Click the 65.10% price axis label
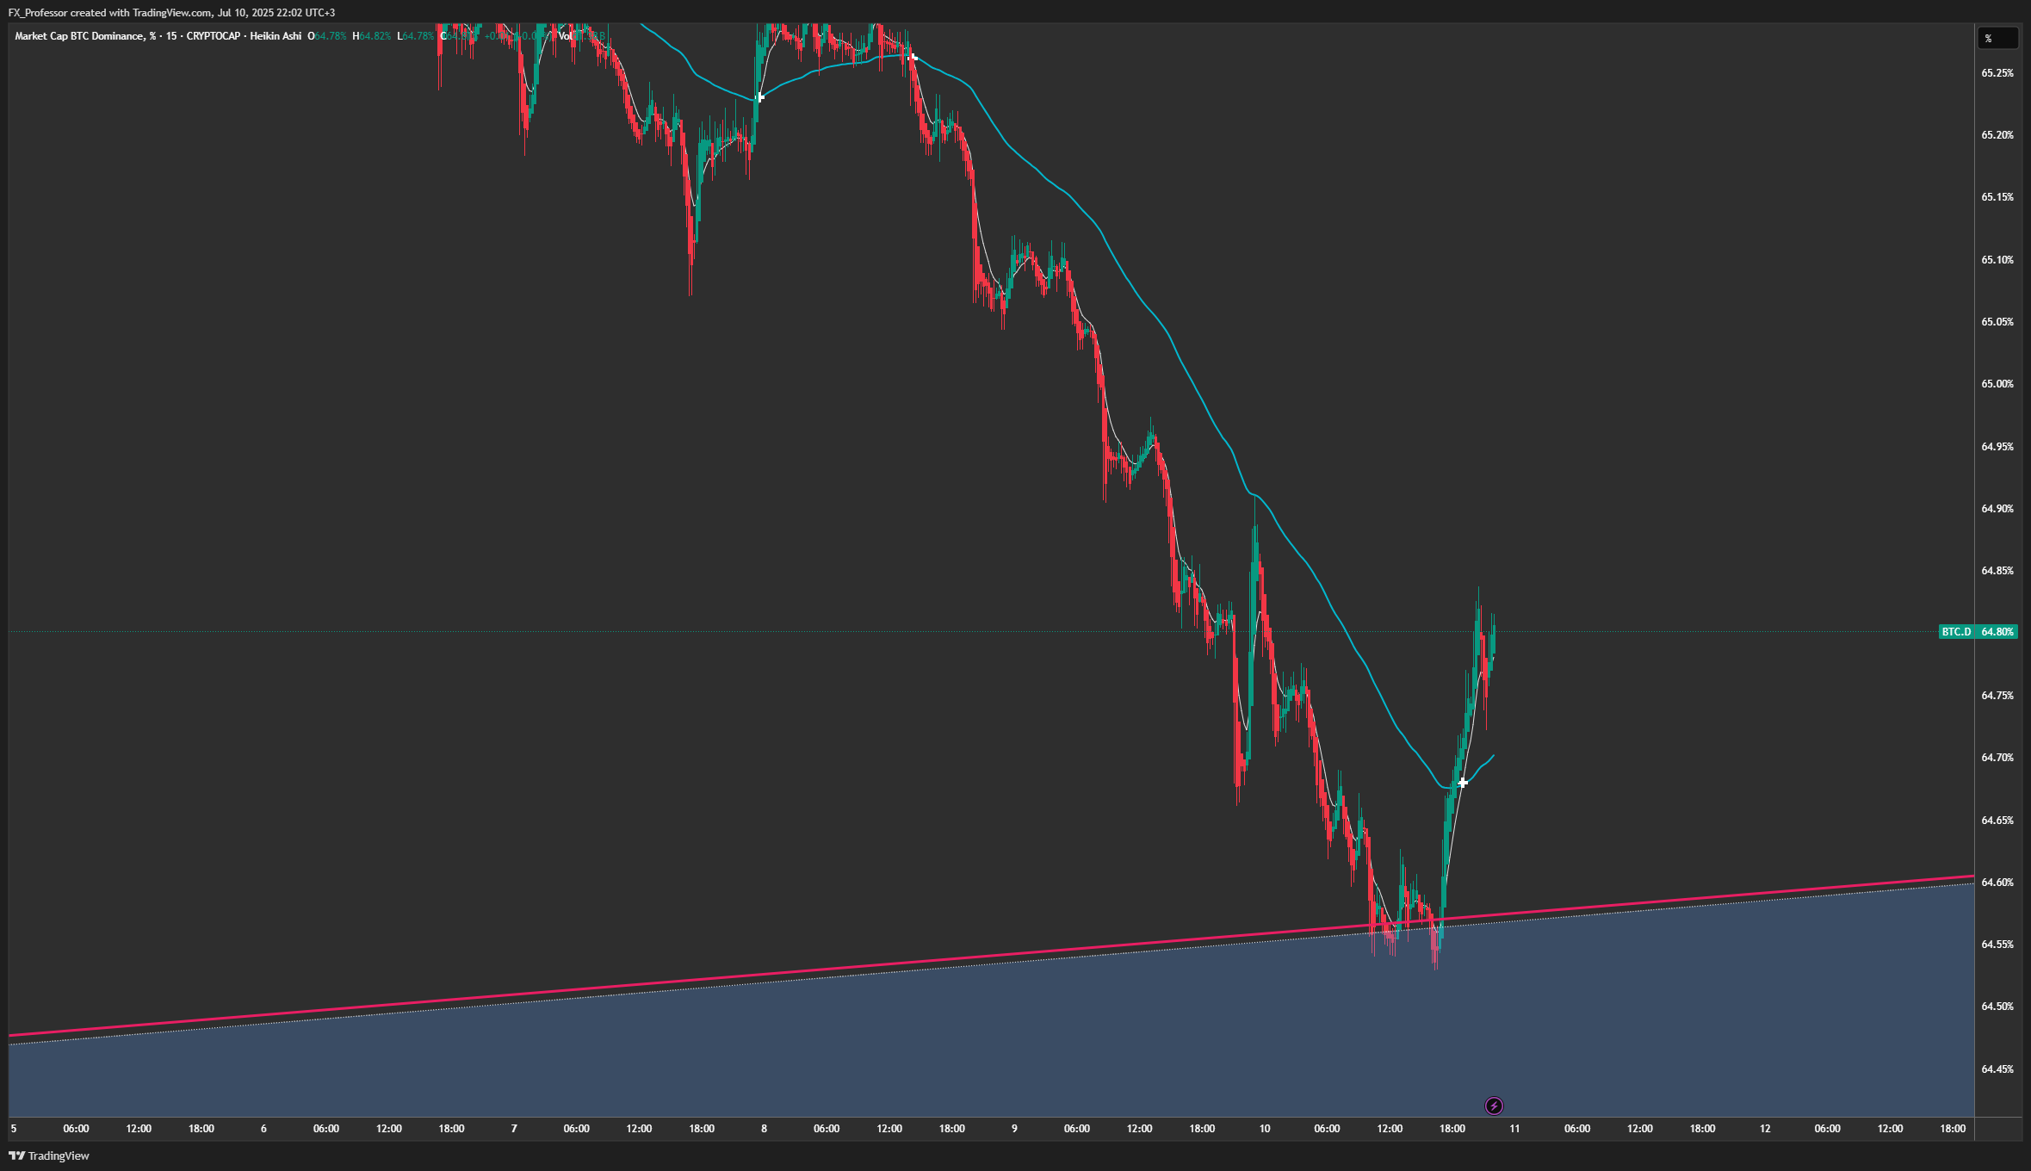The width and height of the screenshot is (2031, 1171). pyautogui.click(x=1997, y=260)
